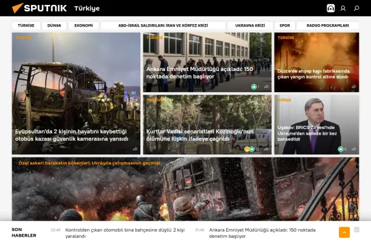Open the Spor menu section

[x=284, y=25]
